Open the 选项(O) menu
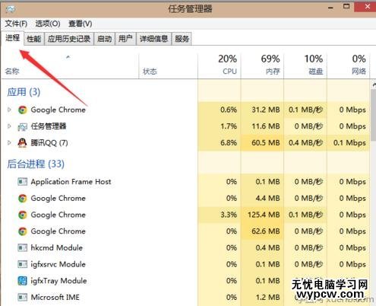This screenshot has height=306, width=376. [48, 24]
